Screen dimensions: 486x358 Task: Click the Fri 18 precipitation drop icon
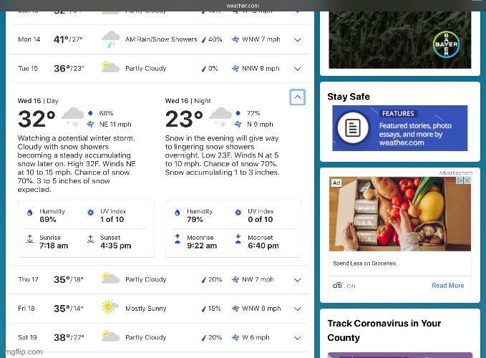204,309
